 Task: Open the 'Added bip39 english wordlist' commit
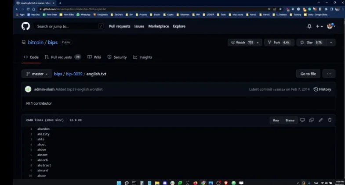point(79,89)
